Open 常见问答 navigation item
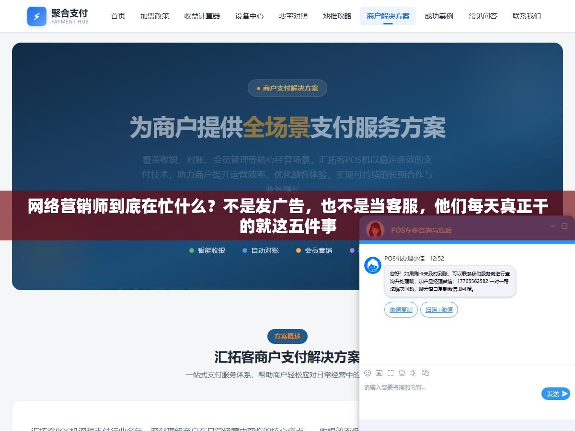 coord(483,16)
